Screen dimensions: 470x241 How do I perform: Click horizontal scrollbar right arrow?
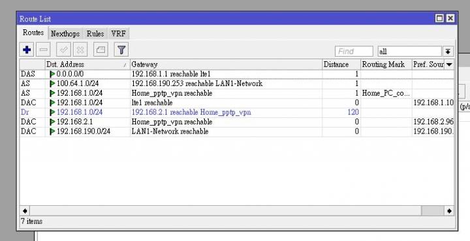coord(449,211)
